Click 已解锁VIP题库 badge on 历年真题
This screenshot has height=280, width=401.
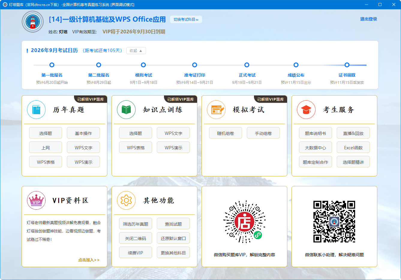[x=91, y=99]
